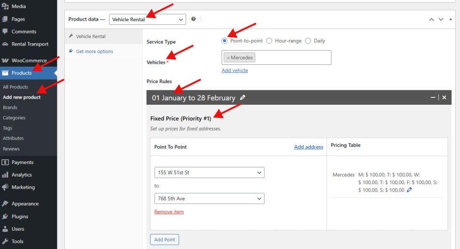The width and height of the screenshot is (460, 249).
Task: Click the help question mark icon
Action: [194, 19]
